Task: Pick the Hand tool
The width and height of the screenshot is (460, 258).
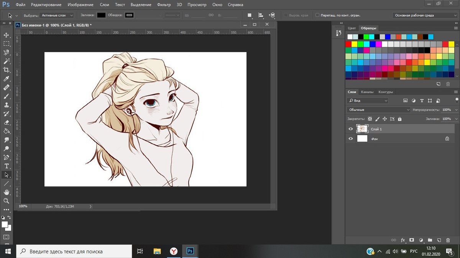Action: (7, 192)
